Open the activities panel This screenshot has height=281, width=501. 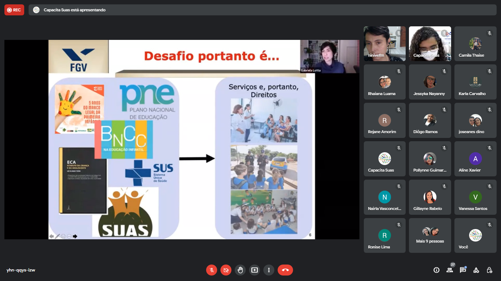(x=476, y=270)
